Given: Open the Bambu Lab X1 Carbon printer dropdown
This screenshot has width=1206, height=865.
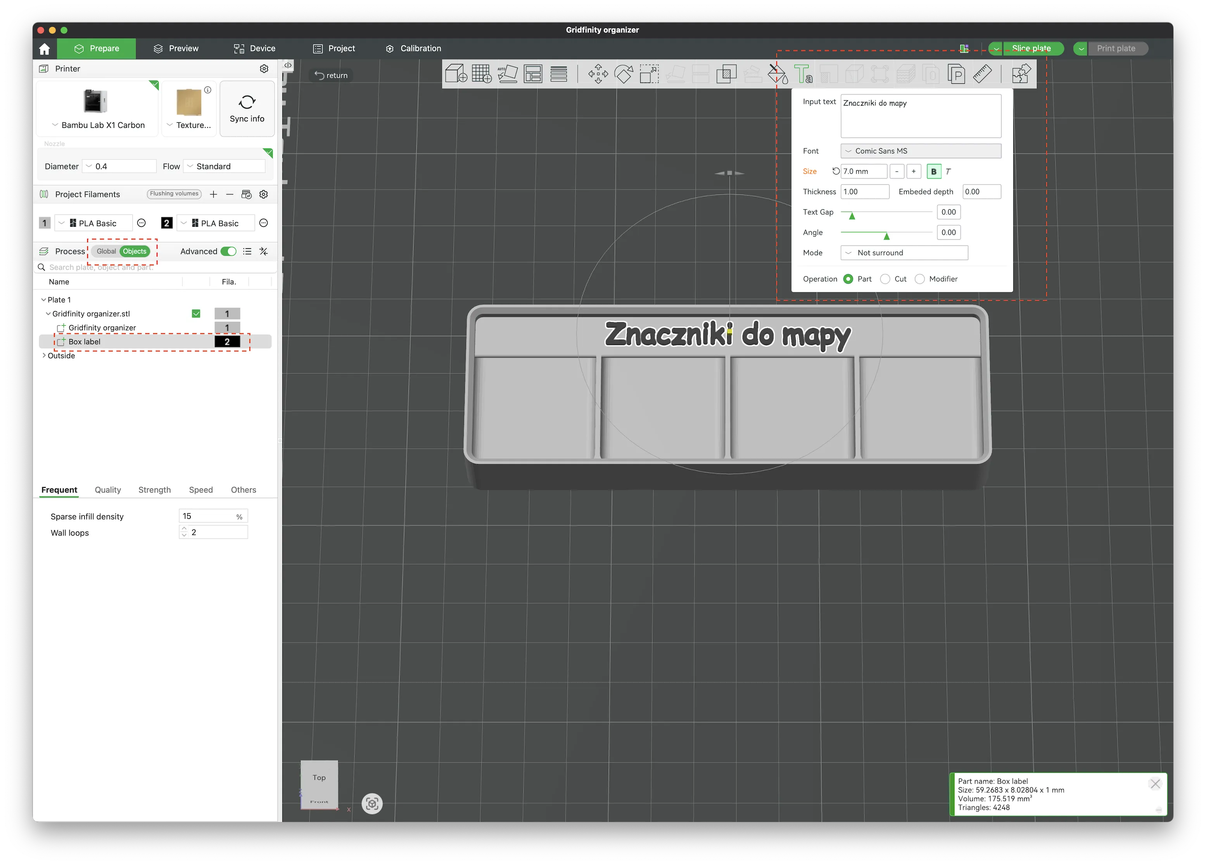Looking at the screenshot, I should [x=98, y=126].
